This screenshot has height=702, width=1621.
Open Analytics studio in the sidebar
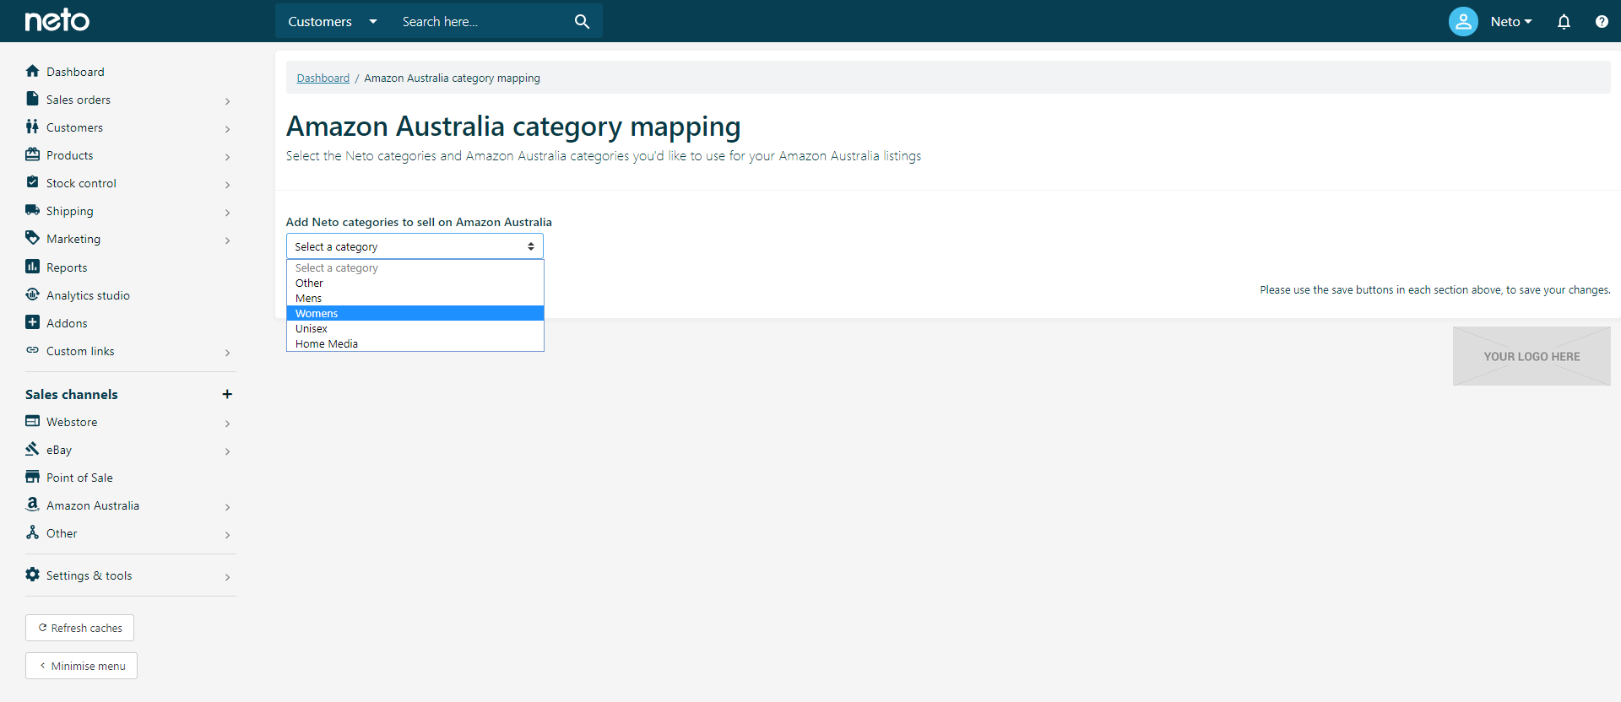(x=88, y=295)
